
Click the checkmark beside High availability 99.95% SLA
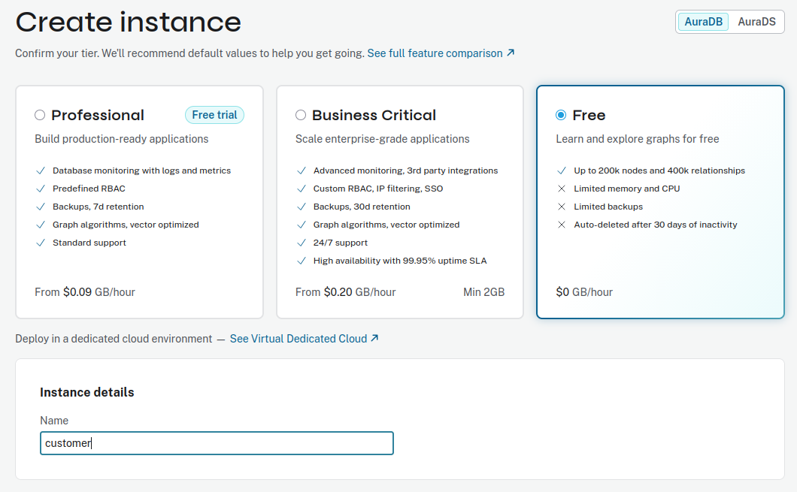click(x=301, y=261)
